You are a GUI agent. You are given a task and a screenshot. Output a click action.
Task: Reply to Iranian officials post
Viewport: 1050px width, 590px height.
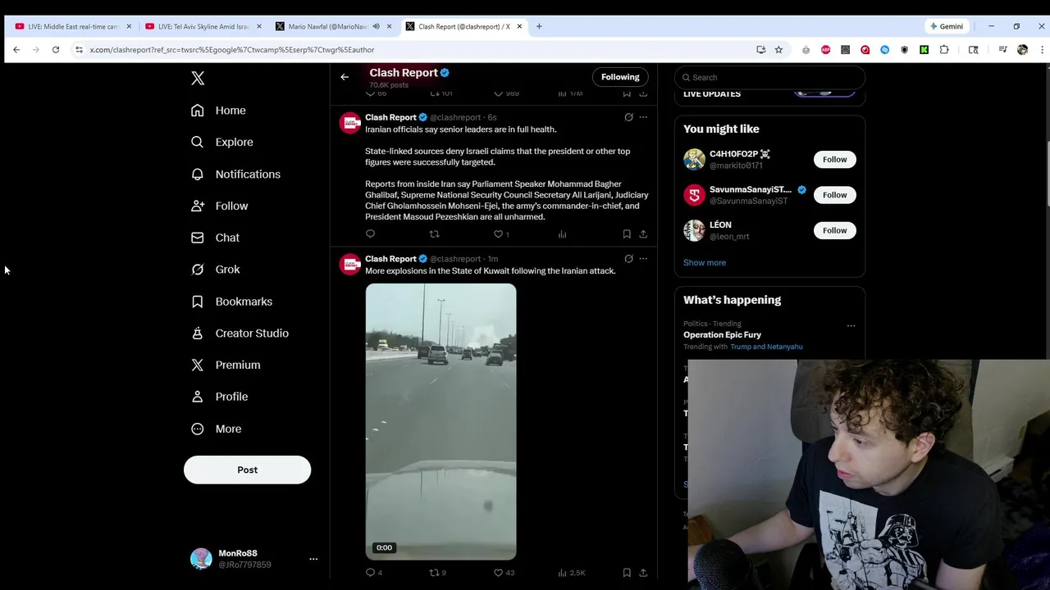pos(370,234)
